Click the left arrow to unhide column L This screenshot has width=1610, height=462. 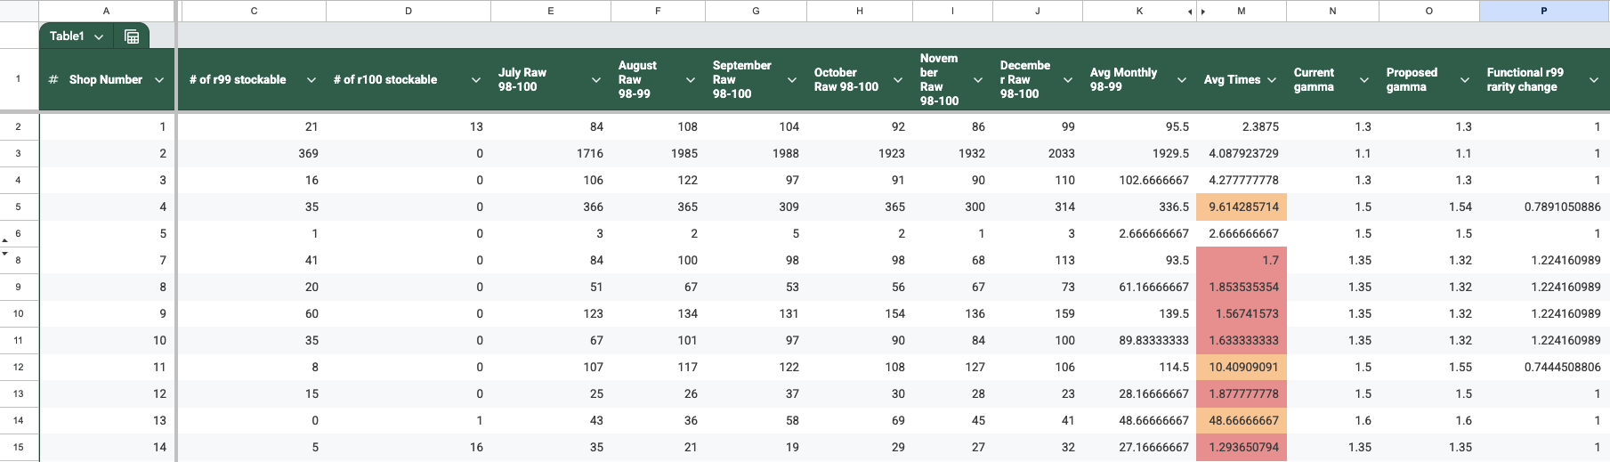tap(1191, 12)
